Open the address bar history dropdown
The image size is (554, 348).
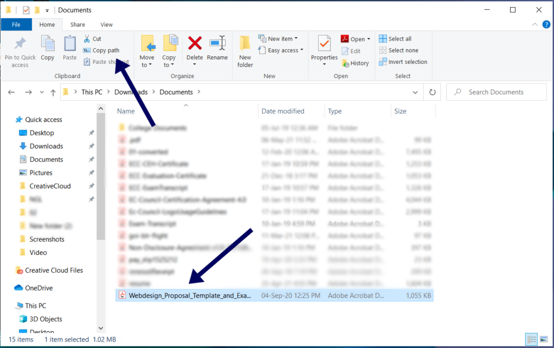pos(415,91)
